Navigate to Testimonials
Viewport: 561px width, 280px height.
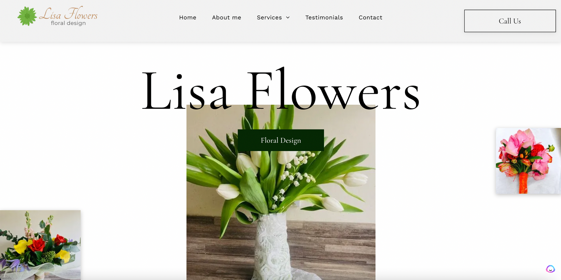pos(324,17)
